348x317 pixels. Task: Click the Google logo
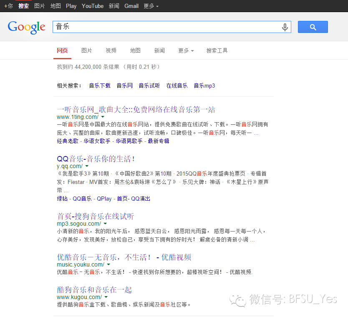pos(26,27)
